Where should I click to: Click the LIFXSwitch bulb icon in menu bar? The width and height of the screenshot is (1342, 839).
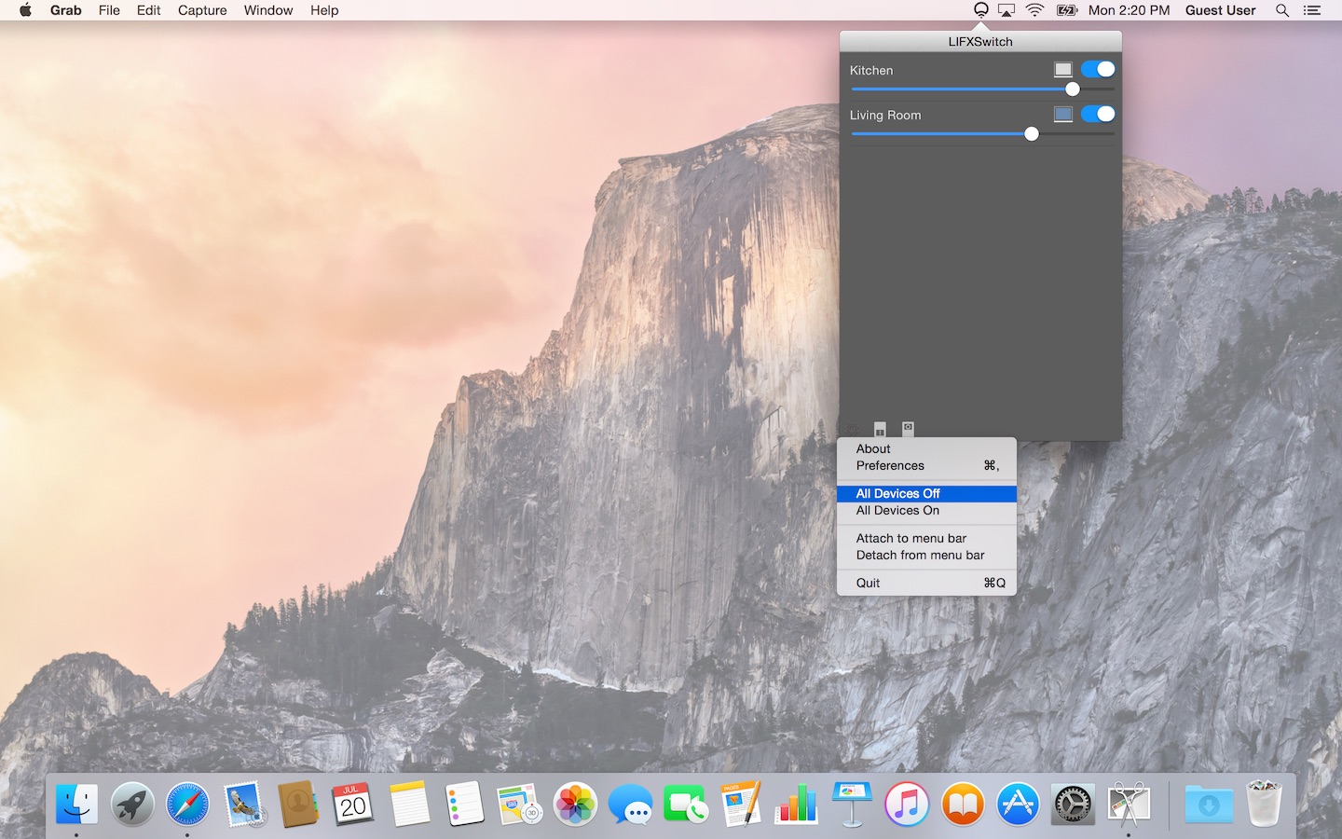980,10
